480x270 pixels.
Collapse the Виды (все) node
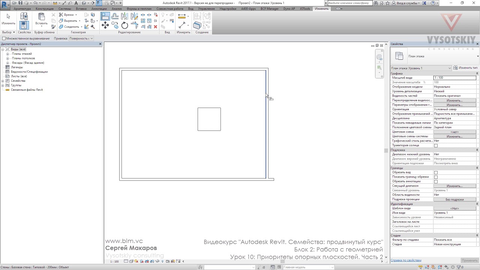3,49
